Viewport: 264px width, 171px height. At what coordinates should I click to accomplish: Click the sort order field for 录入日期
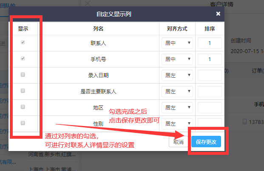click(210, 75)
